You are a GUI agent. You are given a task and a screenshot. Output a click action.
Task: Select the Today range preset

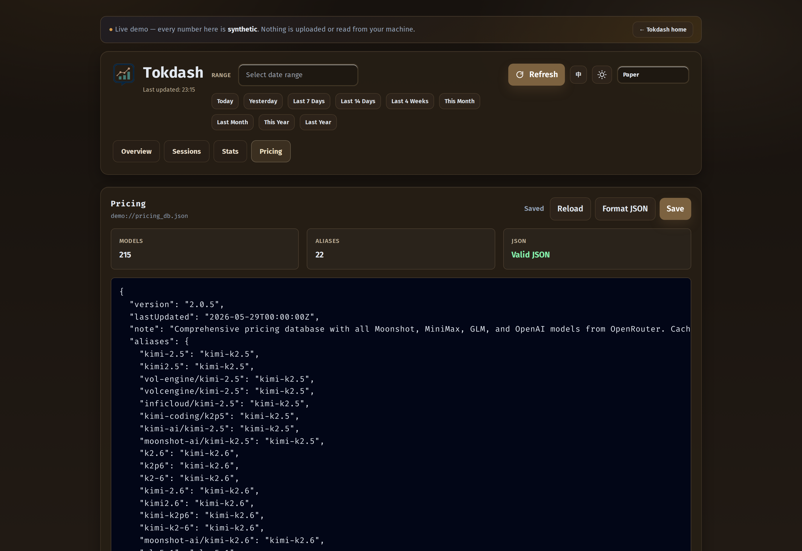coord(225,101)
